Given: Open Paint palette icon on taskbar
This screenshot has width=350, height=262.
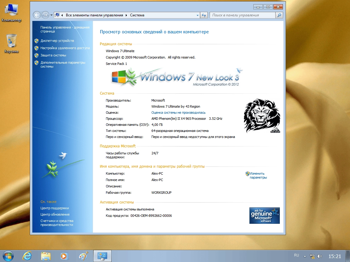Looking at the screenshot, I should point(84,256).
